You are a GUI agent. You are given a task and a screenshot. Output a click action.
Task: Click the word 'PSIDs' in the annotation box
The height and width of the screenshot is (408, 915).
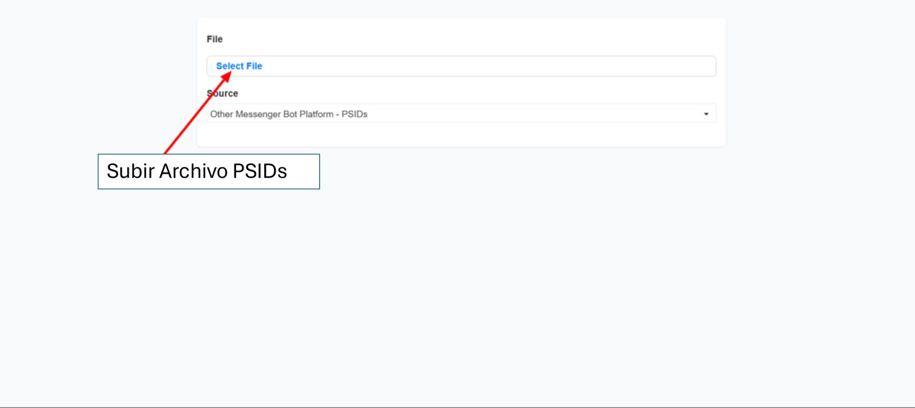260,171
